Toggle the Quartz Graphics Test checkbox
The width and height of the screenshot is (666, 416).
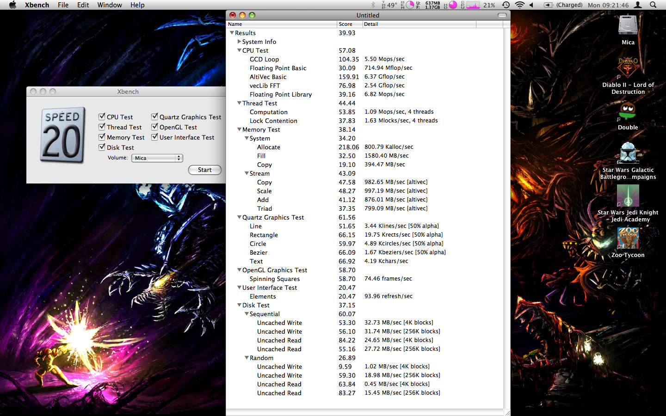[154, 116]
